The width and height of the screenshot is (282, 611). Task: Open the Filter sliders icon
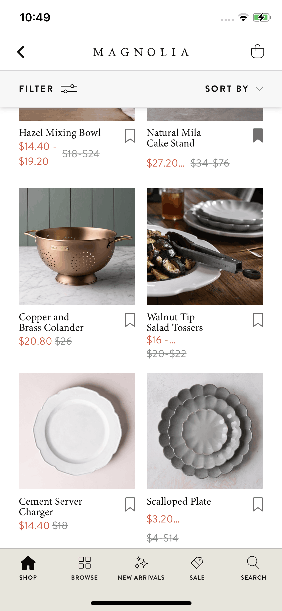coord(69,89)
